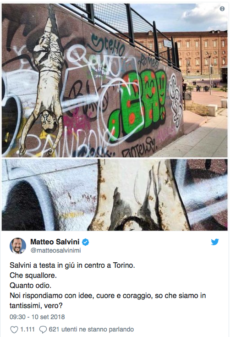Click the text 'Che squallore.'
Image resolution: width=230 pixels, height=337 pixels.
[33, 275]
